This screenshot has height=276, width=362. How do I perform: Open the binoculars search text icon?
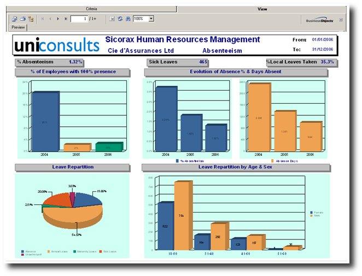click(x=127, y=19)
